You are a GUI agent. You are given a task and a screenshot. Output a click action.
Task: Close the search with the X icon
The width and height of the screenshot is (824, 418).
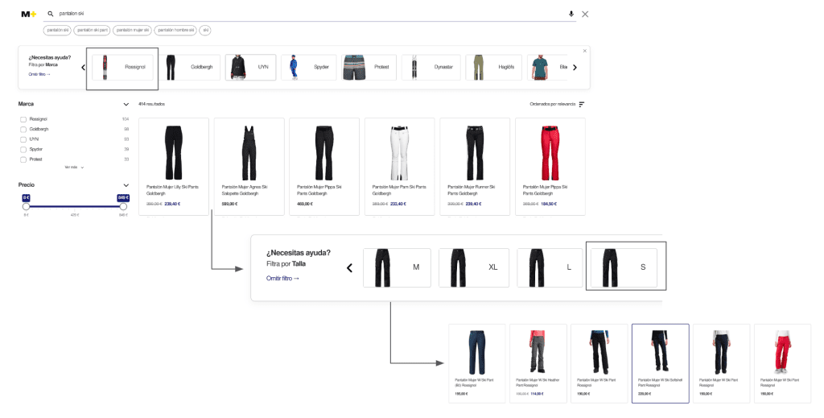click(x=585, y=14)
